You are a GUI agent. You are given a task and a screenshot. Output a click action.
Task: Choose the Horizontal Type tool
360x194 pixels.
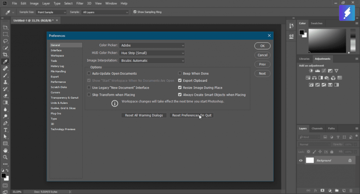(x=5, y=130)
